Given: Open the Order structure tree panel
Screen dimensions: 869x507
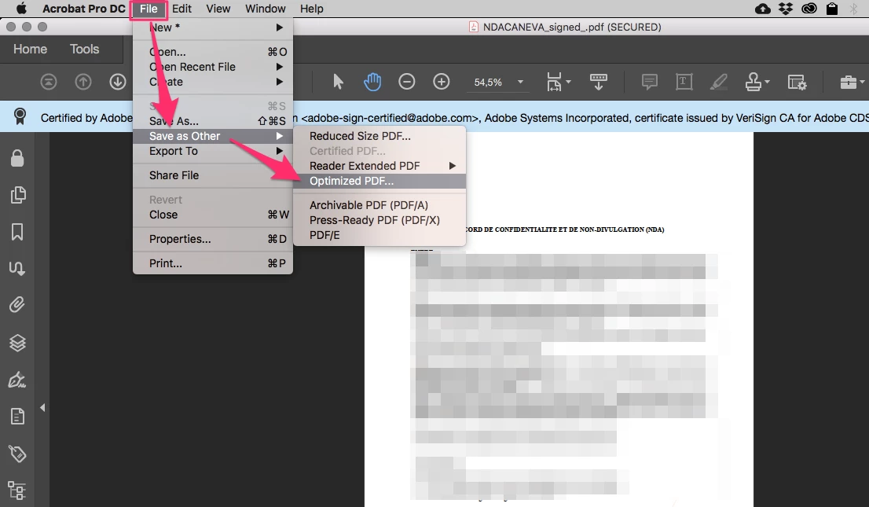Looking at the screenshot, I should click(17, 491).
